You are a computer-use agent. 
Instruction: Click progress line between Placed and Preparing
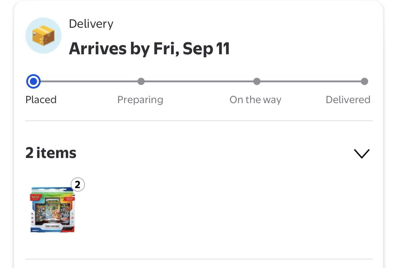click(x=89, y=81)
